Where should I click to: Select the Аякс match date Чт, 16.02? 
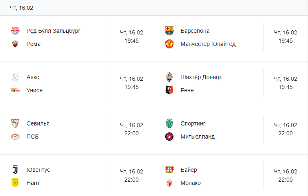click(x=132, y=79)
